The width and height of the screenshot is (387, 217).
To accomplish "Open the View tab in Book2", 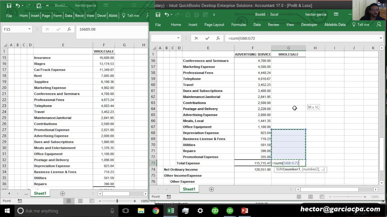I will [x=90, y=16].
